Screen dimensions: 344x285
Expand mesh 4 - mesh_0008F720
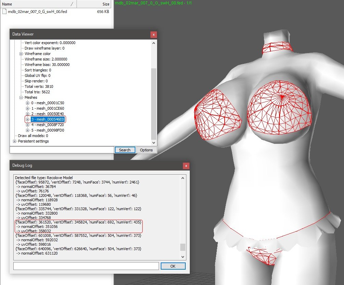point(27,125)
